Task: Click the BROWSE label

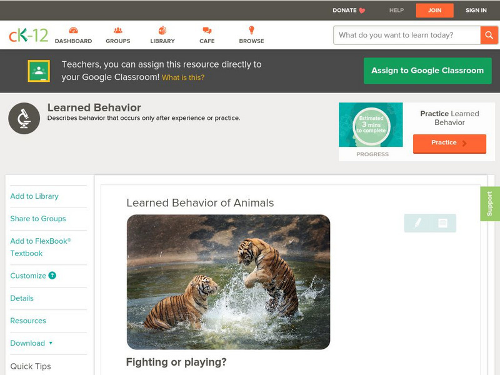Action: pyautogui.click(x=252, y=41)
